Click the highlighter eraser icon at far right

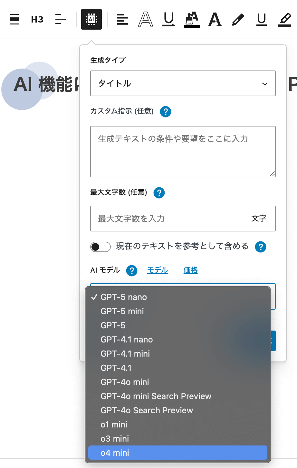click(x=285, y=20)
